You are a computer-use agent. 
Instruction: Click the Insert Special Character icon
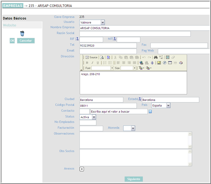click(181, 63)
